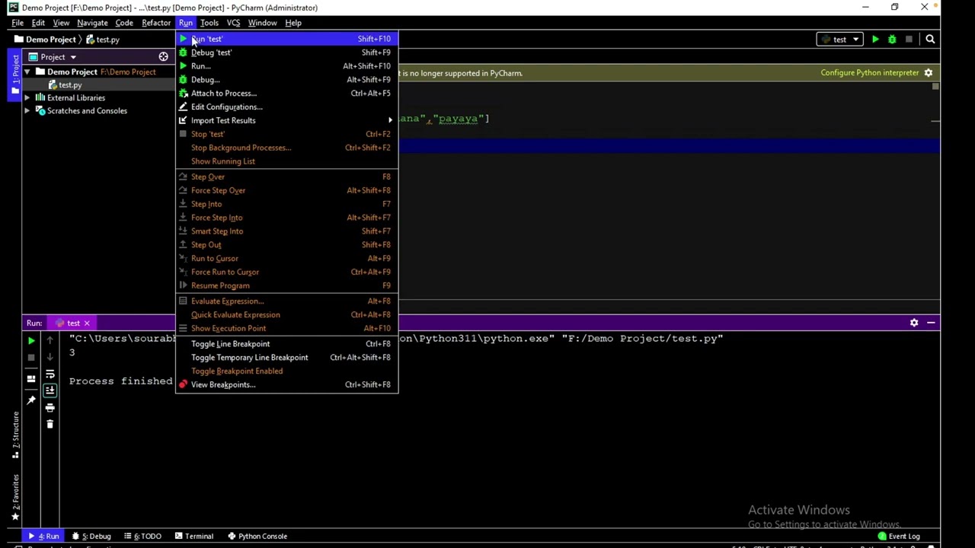Click the up arrow in the Run console gutter

pyautogui.click(x=50, y=340)
